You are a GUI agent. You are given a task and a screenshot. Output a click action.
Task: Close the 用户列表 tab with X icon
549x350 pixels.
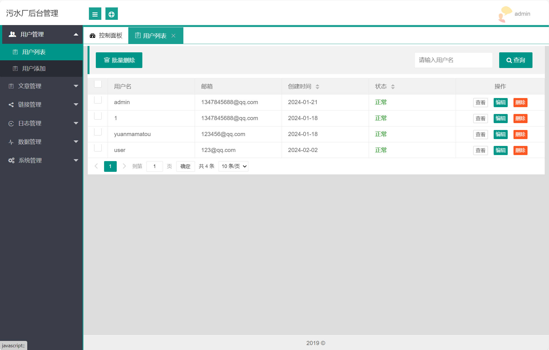point(173,36)
